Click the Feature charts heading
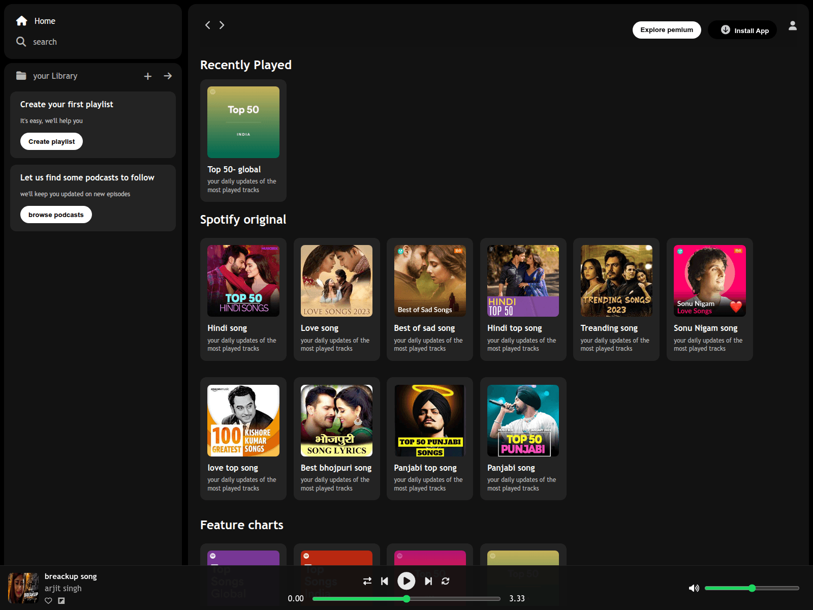Viewport: 813px width, 610px height. 242,525
